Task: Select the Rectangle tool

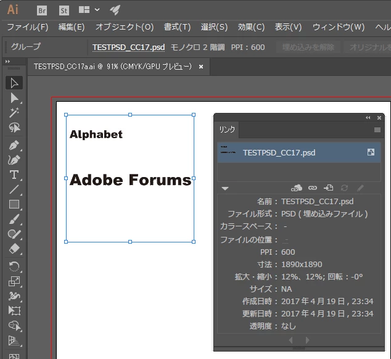Action: (x=14, y=204)
